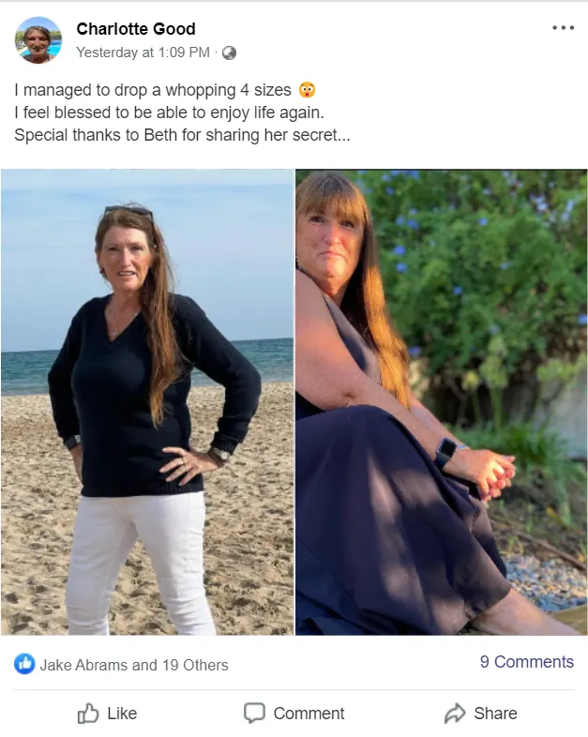This screenshot has height=737, width=588.
Task: Click the Comment button label
Action: [309, 713]
